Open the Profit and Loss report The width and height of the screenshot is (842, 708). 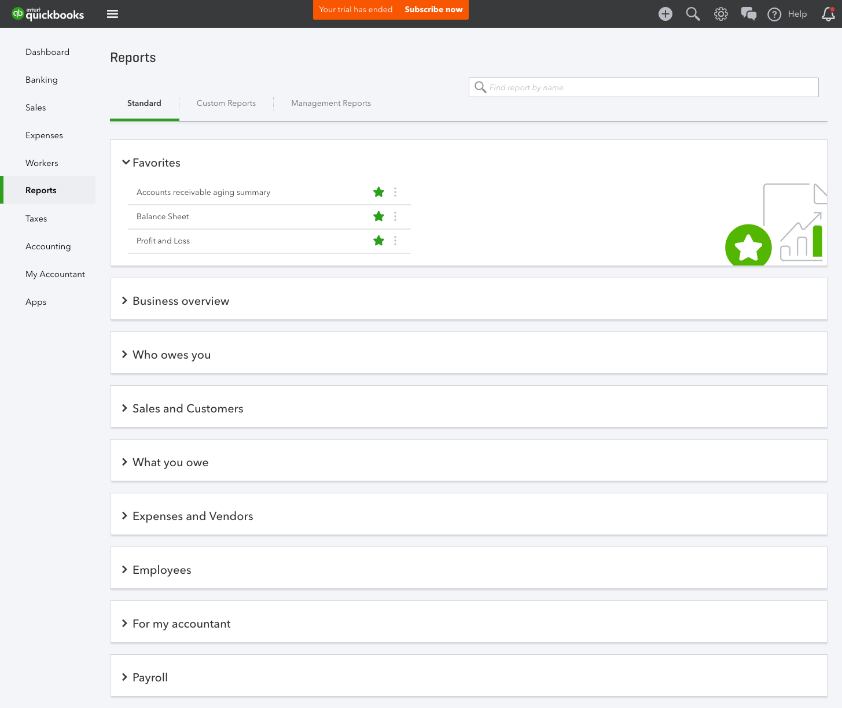(163, 241)
